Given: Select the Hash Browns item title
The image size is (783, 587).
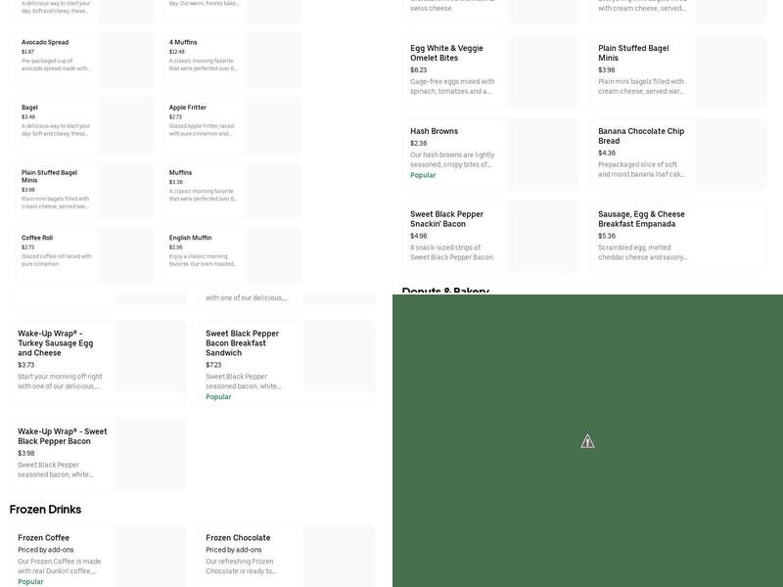Looking at the screenshot, I should [434, 131].
